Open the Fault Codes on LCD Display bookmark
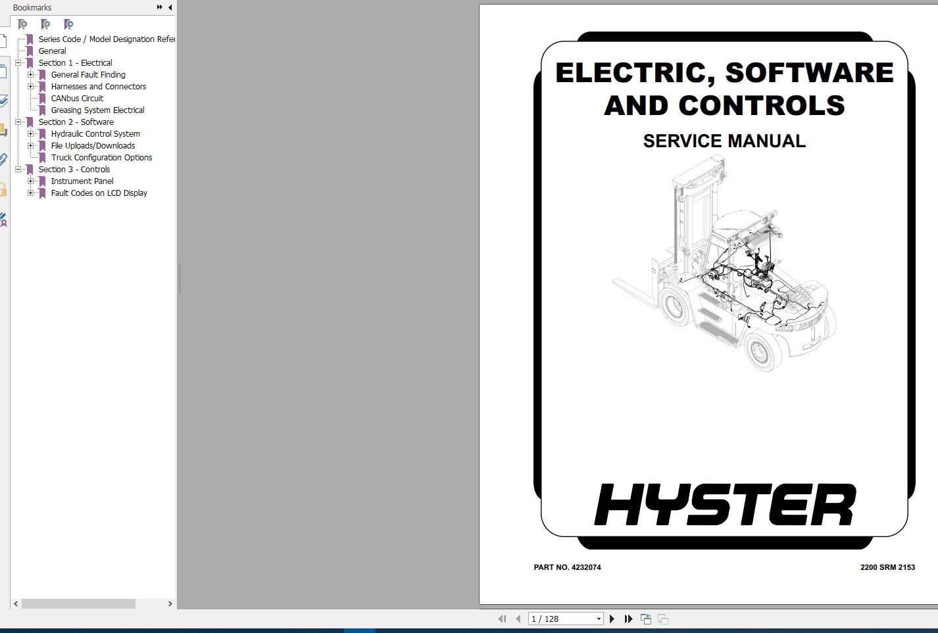This screenshot has width=938, height=633. (x=99, y=193)
